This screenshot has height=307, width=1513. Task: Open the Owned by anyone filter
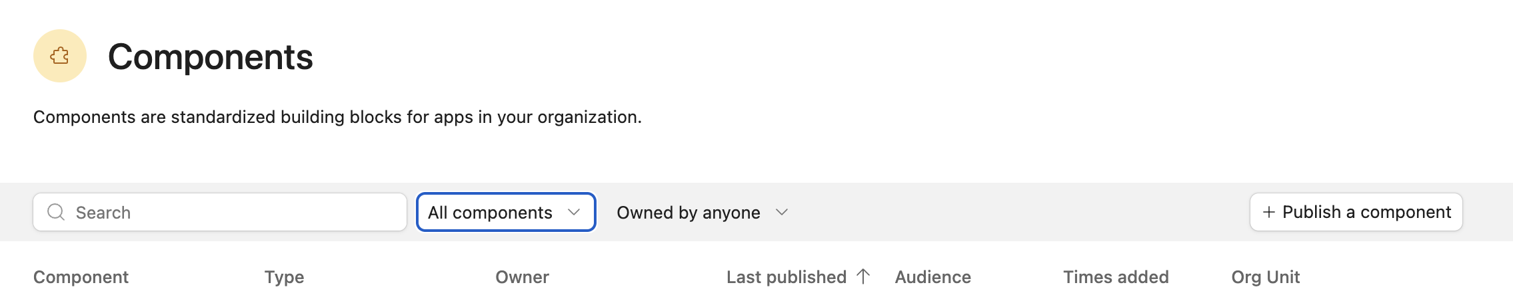coord(703,212)
